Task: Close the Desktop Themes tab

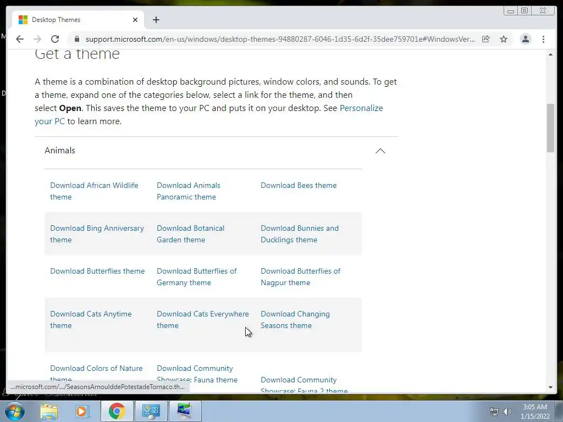Action: click(x=135, y=20)
